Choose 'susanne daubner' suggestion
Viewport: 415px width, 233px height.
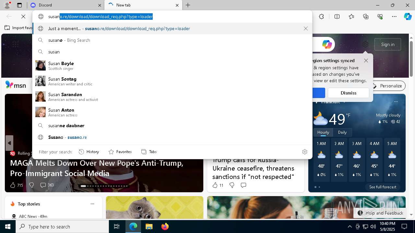pos(172,126)
